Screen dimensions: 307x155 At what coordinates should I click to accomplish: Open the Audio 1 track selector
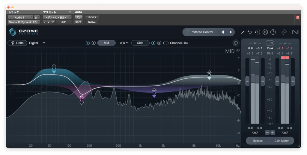coord(20,17)
